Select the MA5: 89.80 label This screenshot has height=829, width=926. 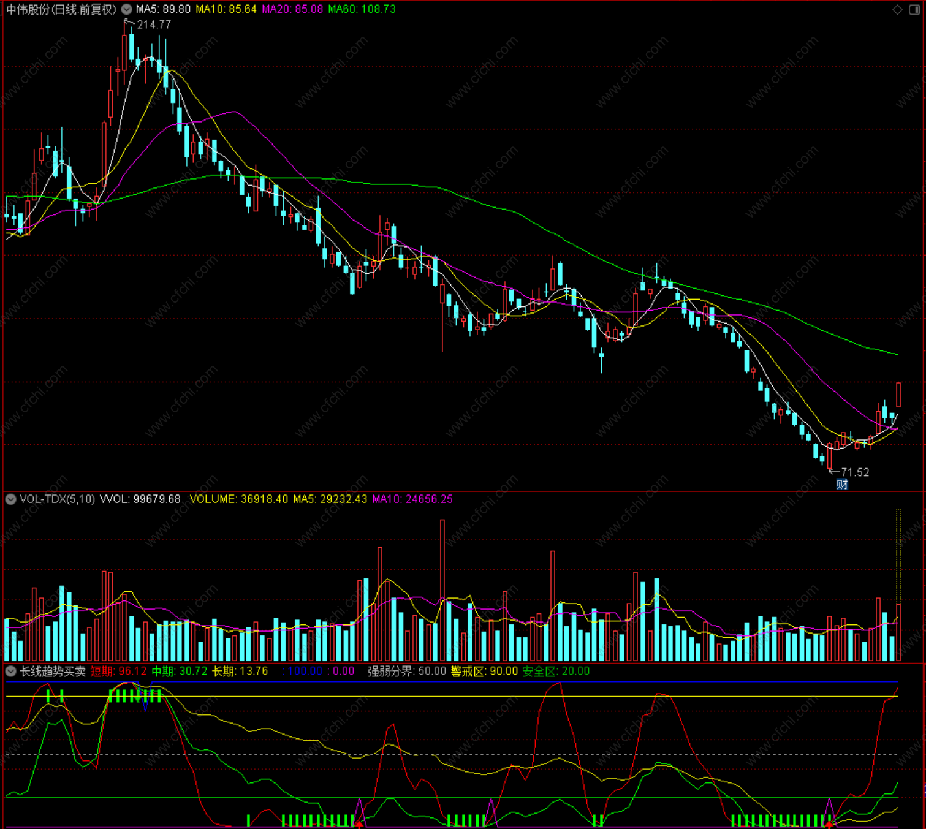coord(163,9)
